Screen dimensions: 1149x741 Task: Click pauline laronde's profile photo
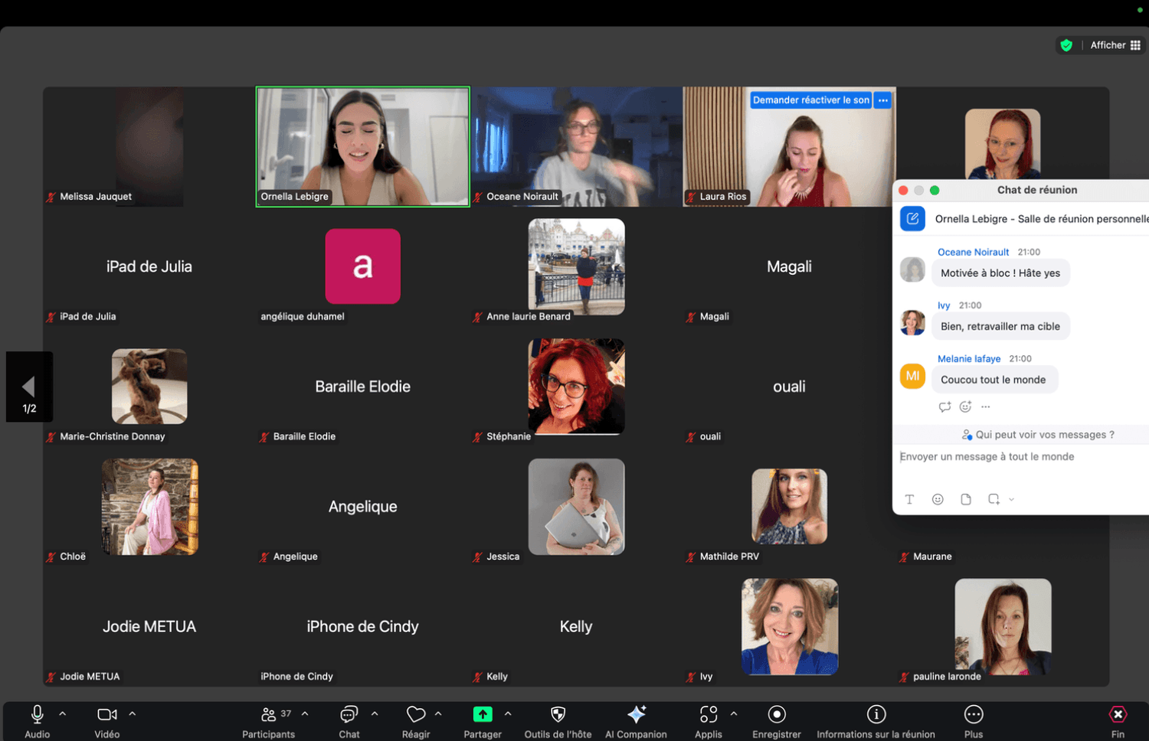(x=1003, y=626)
